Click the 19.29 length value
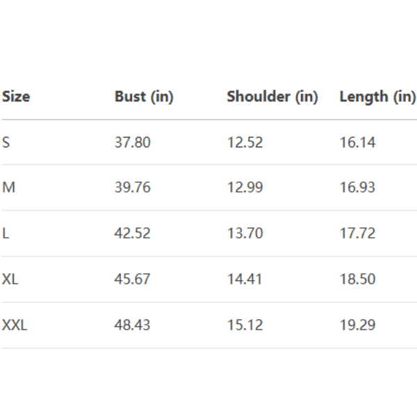 (357, 325)
